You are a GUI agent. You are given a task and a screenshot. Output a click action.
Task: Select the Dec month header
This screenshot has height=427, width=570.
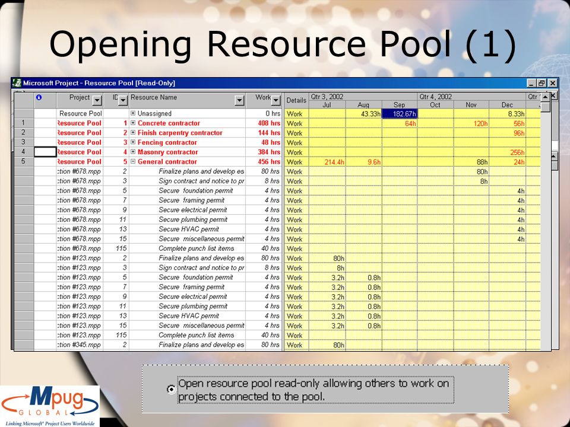point(507,104)
